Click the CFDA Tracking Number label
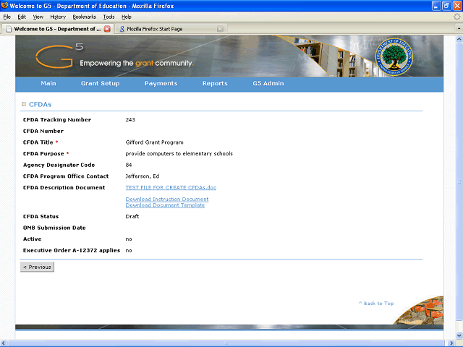 coord(57,119)
